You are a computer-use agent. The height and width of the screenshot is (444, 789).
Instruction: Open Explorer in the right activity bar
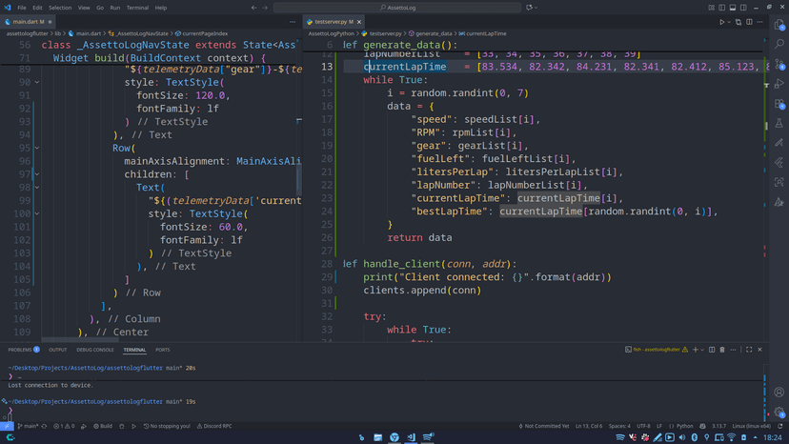coord(779,23)
